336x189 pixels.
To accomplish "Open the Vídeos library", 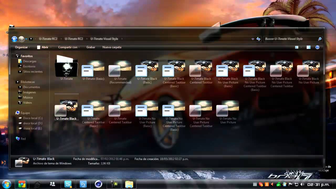I will pos(27,103).
